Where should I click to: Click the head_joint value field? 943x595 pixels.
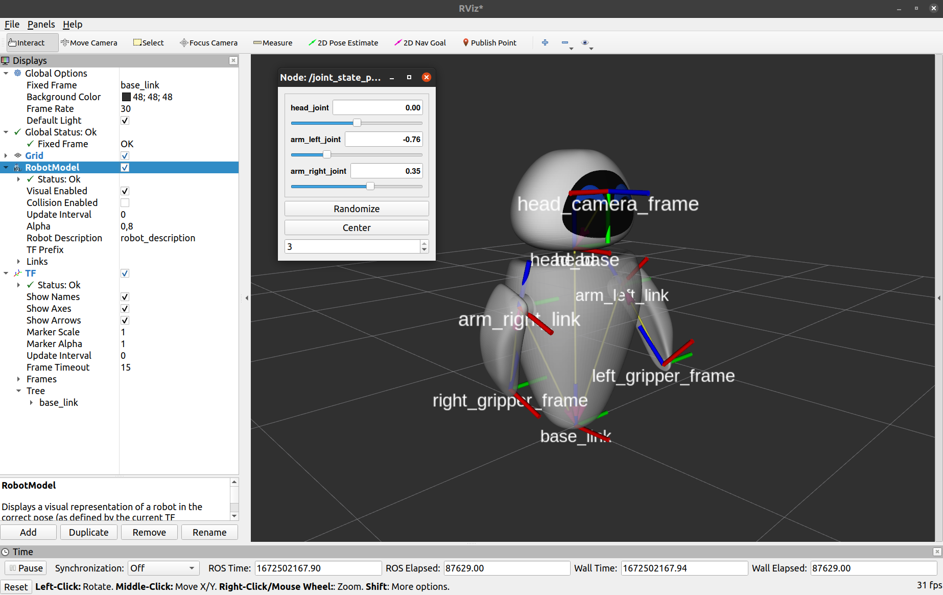point(378,107)
